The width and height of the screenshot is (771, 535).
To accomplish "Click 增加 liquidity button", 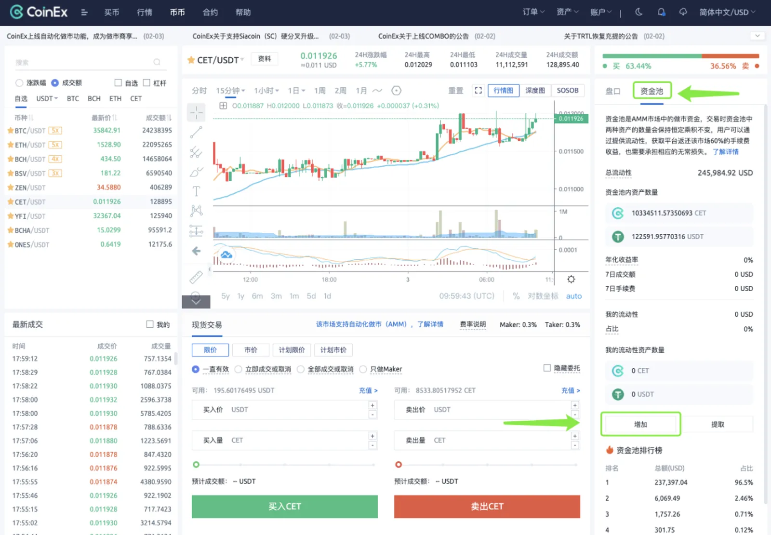I will click(x=640, y=425).
